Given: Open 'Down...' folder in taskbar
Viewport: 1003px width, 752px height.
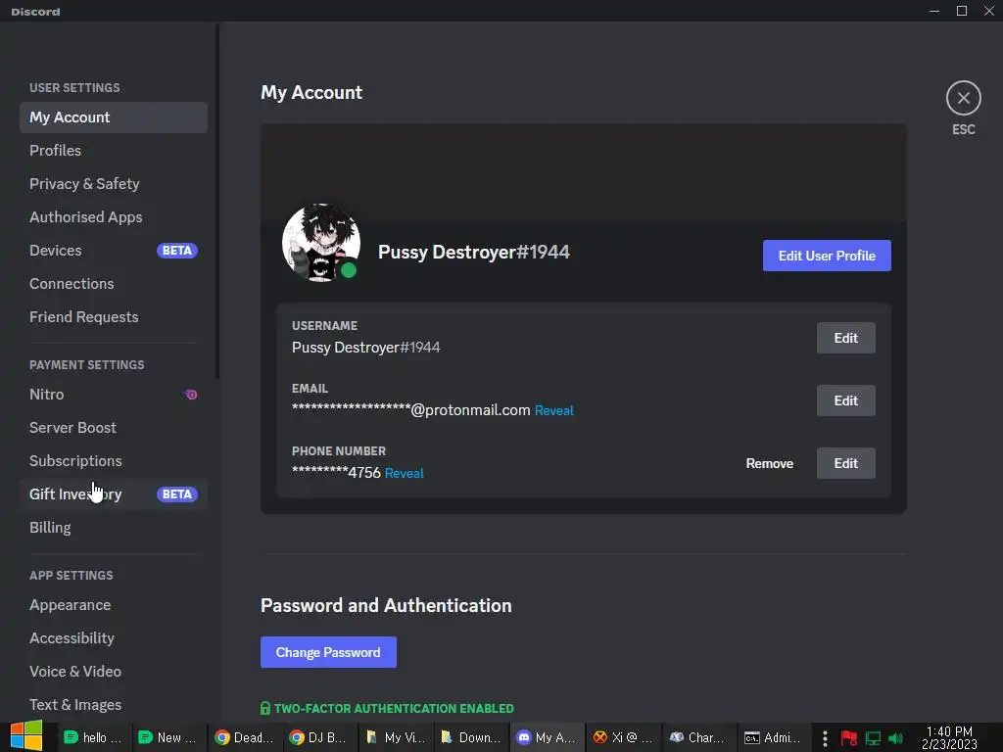Looking at the screenshot, I should coord(470,737).
